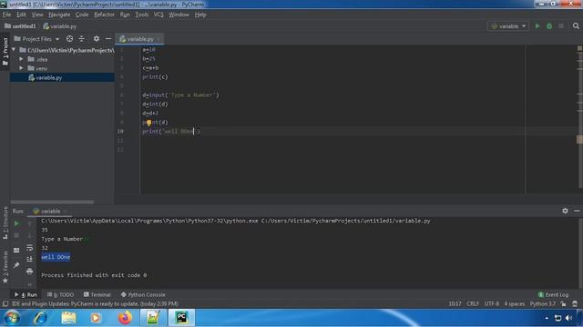Screen dimensions: 583x327
Task: Open the Refactor menu
Action: coord(104,15)
